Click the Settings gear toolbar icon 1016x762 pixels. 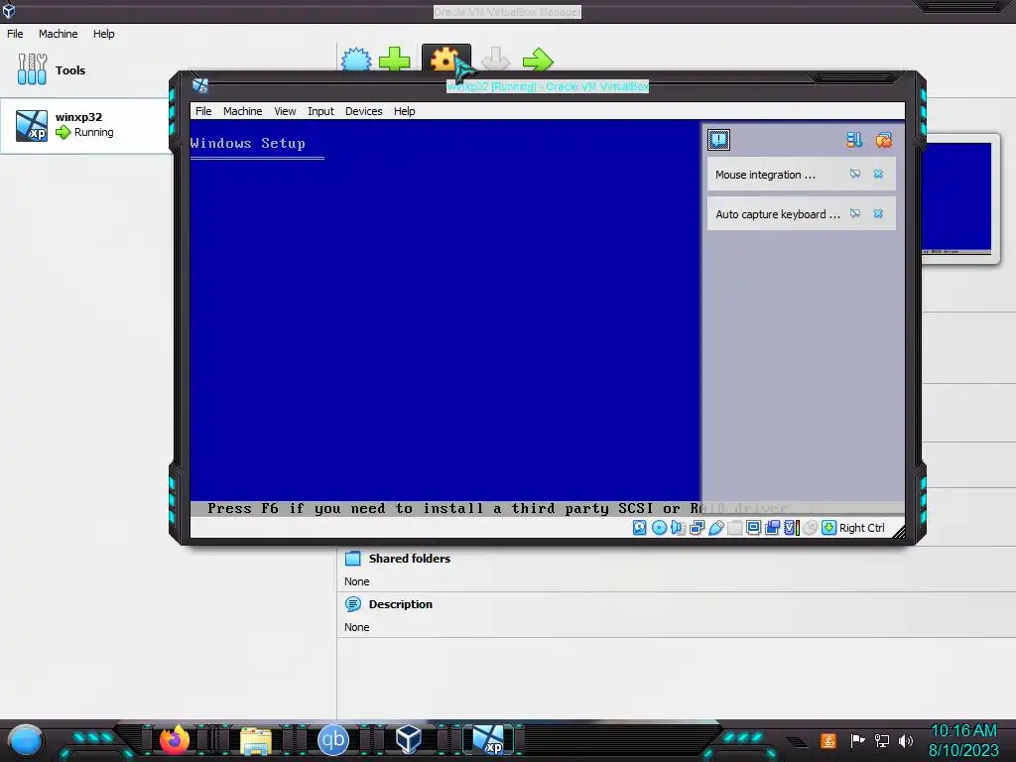pyautogui.click(x=445, y=59)
